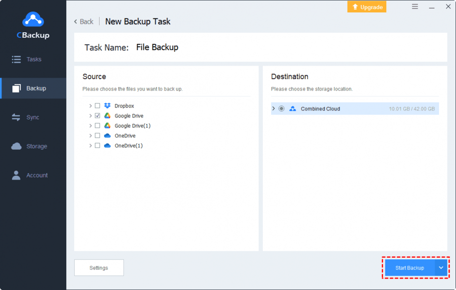The image size is (456, 290).
Task: Open the Start Backup dropdown arrow
Action: pos(441,268)
